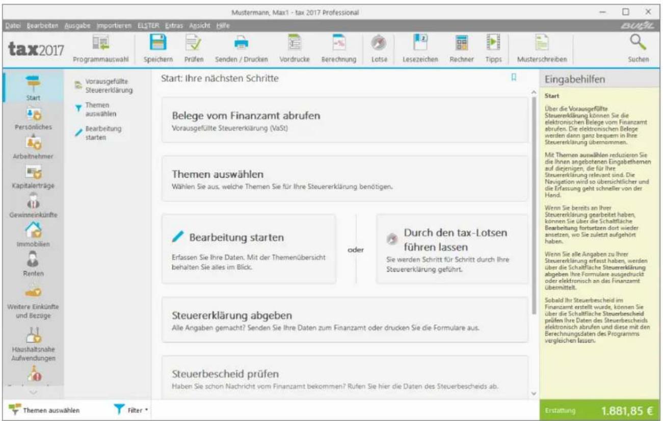Open Renten sidebar section

tap(33, 264)
